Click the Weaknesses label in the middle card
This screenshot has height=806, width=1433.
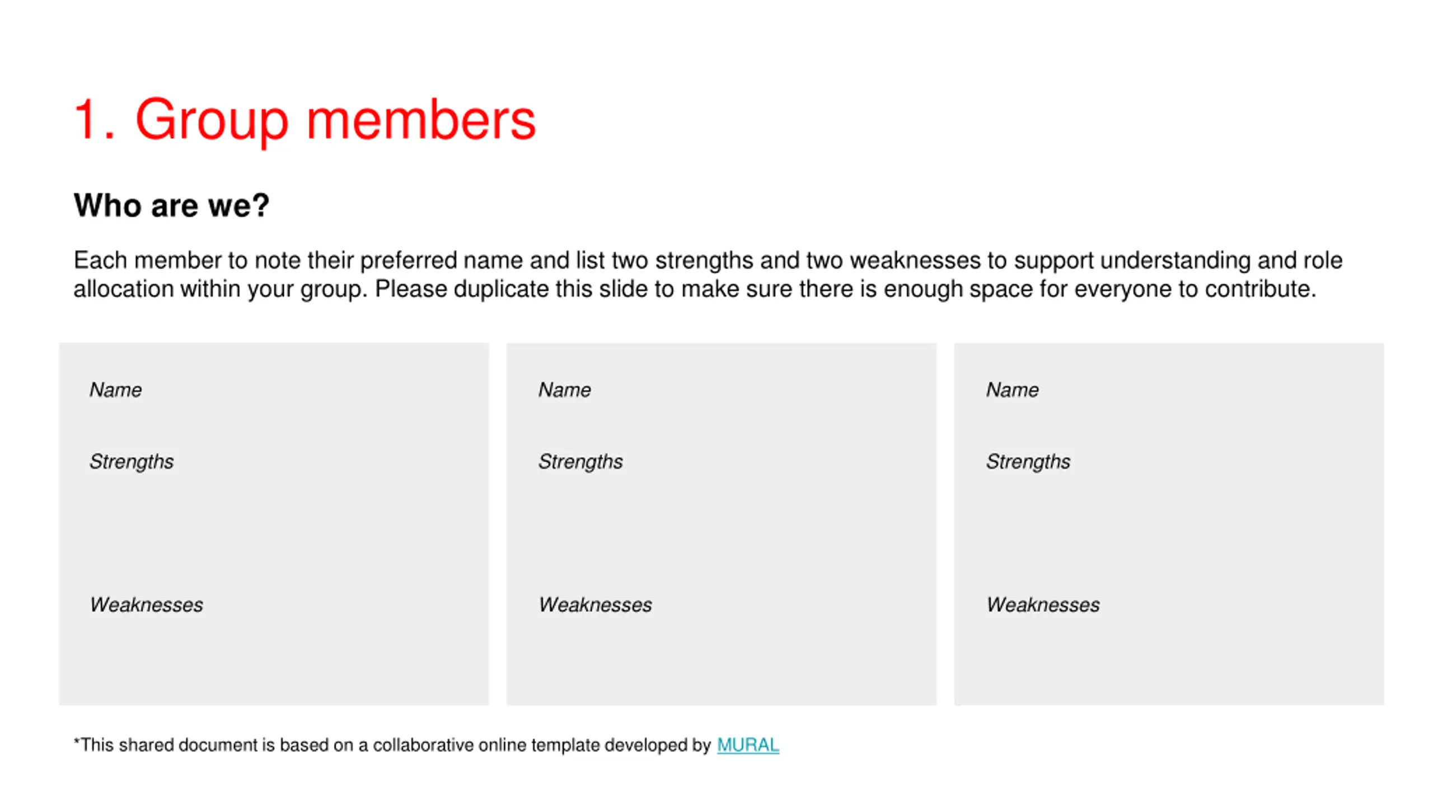[x=595, y=604]
